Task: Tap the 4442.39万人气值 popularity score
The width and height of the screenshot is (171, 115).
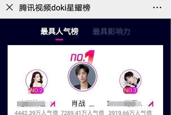Action: (36, 113)
